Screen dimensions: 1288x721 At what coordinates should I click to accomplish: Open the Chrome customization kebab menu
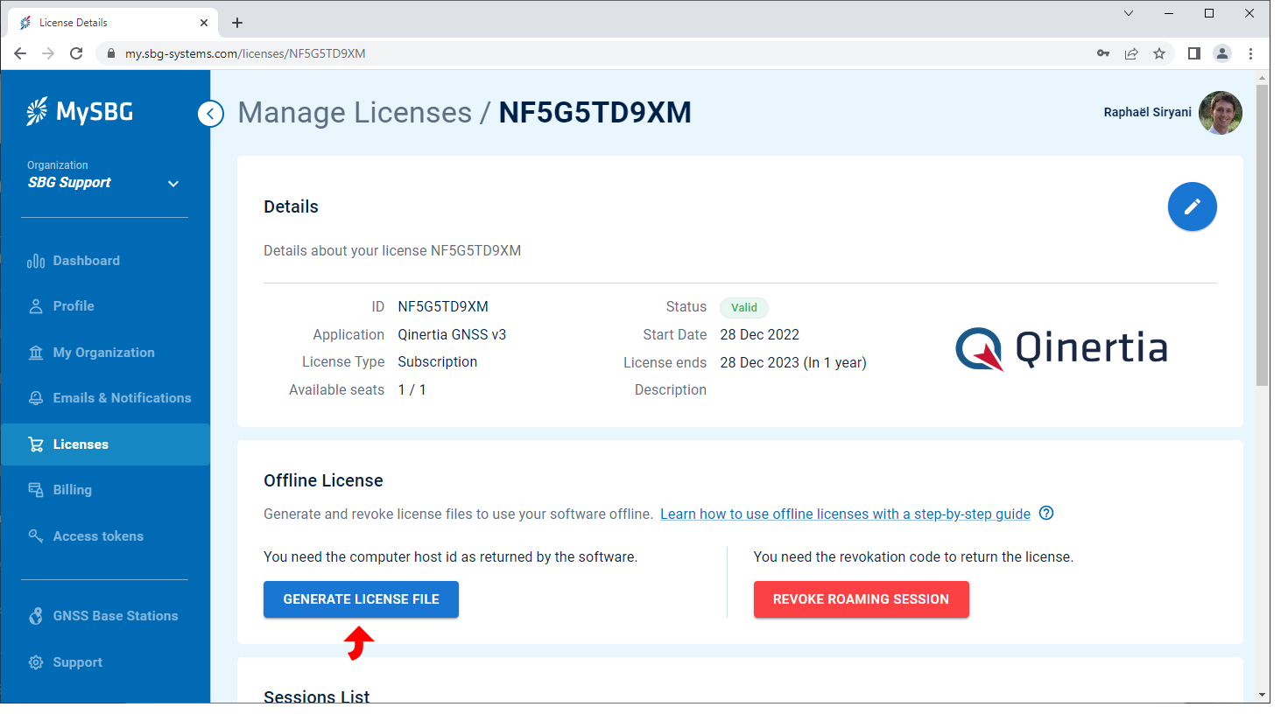(x=1250, y=53)
